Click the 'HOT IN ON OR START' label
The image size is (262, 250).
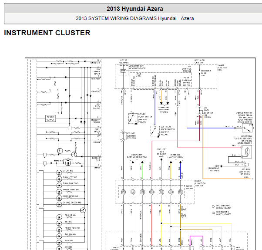[199, 61]
